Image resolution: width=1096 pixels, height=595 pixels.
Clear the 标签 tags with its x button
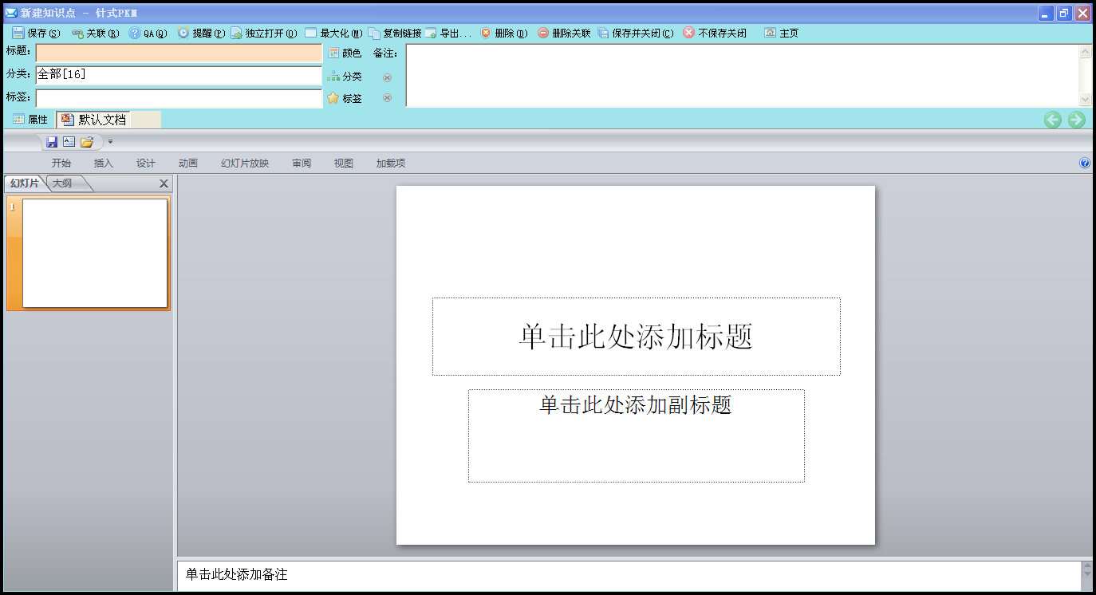click(387, 98)
